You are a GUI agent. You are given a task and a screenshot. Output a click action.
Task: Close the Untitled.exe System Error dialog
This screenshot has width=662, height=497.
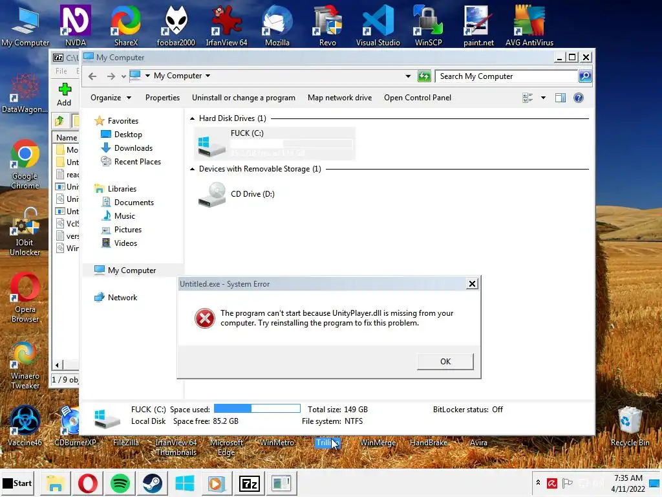[472, 284]
